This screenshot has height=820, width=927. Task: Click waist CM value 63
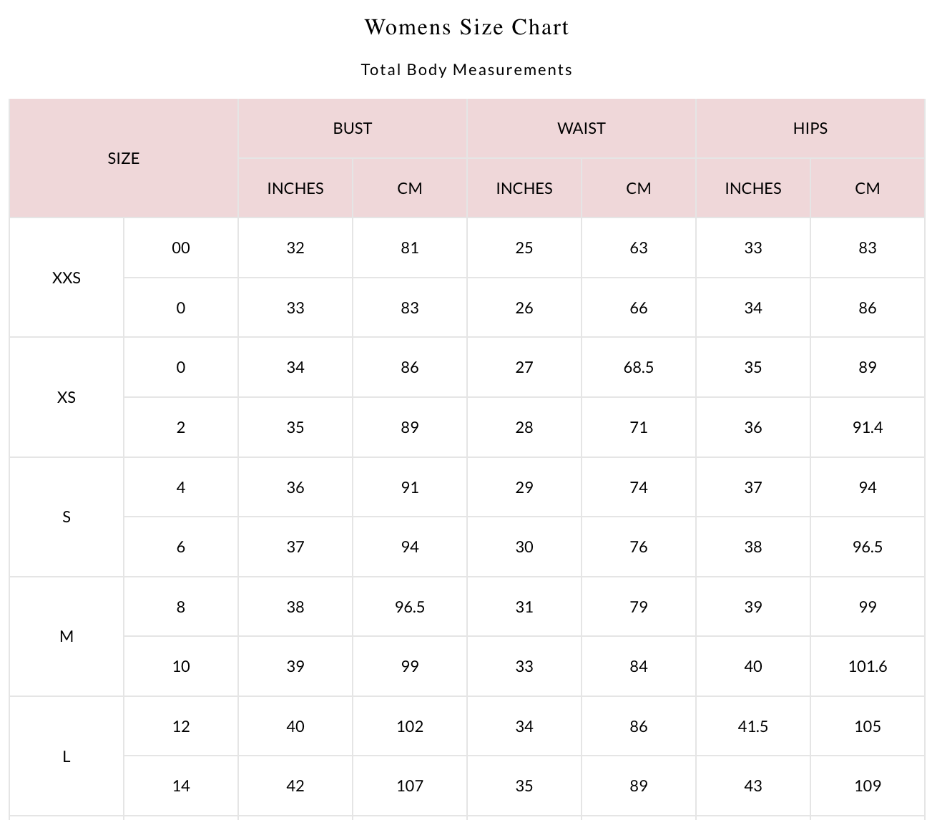pos(639,248)
